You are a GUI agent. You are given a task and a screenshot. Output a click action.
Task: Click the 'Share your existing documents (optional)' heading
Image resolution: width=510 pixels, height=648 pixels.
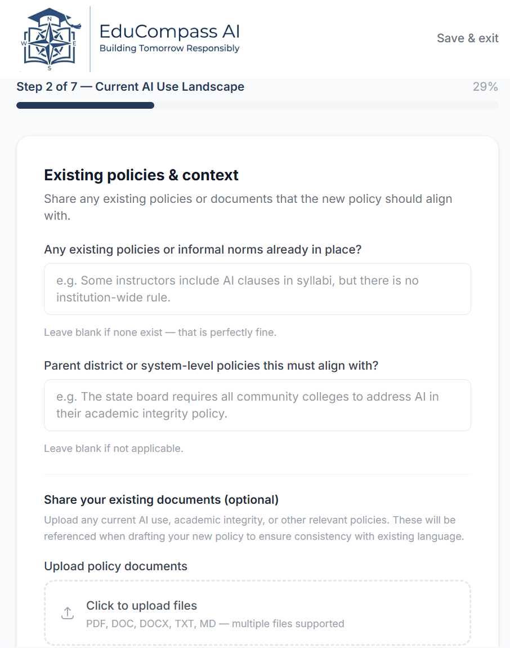162,500
